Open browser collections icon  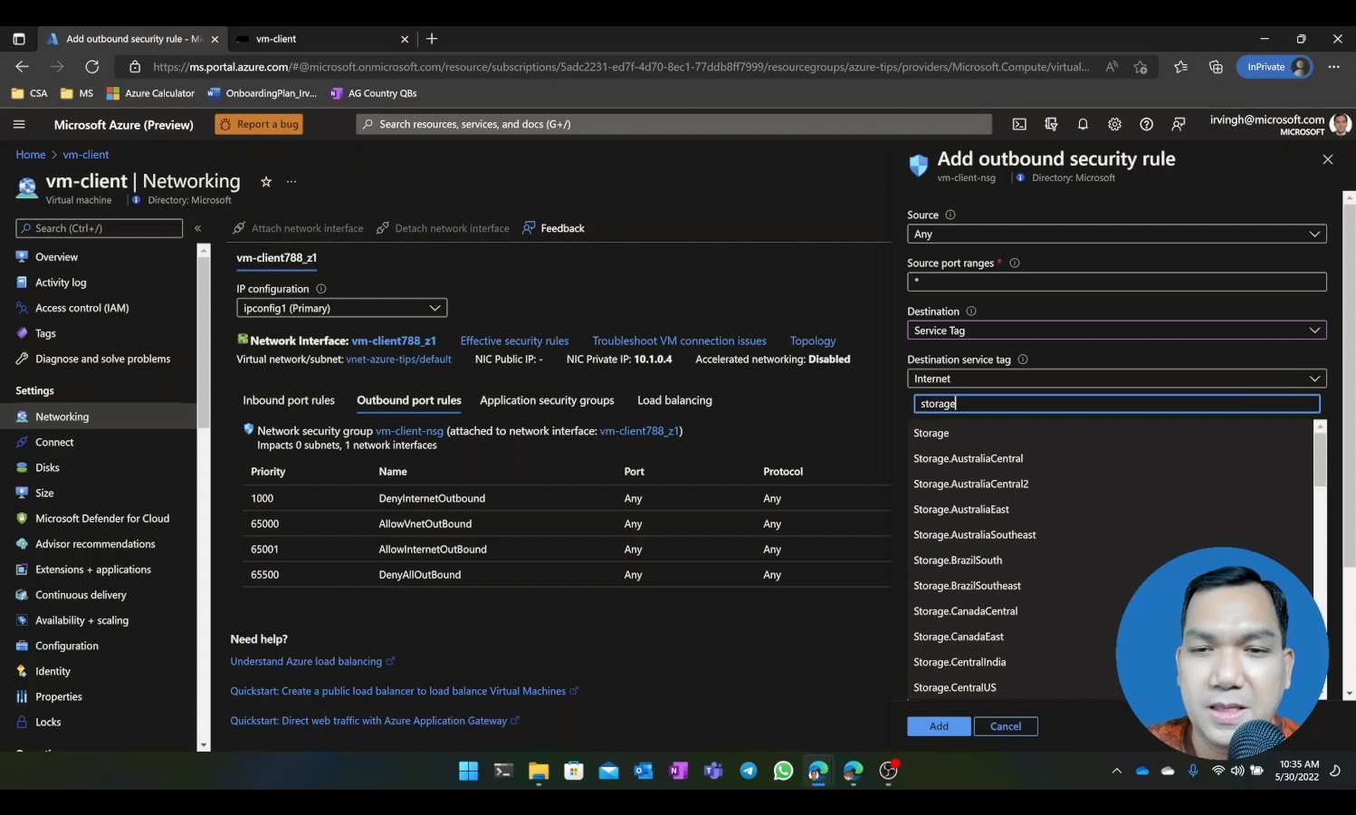click(1216, 66)
